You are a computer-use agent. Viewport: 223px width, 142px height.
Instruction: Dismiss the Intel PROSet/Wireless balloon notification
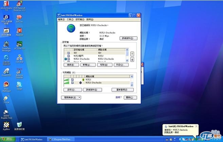pyautogui.click(x=196, y=126)
